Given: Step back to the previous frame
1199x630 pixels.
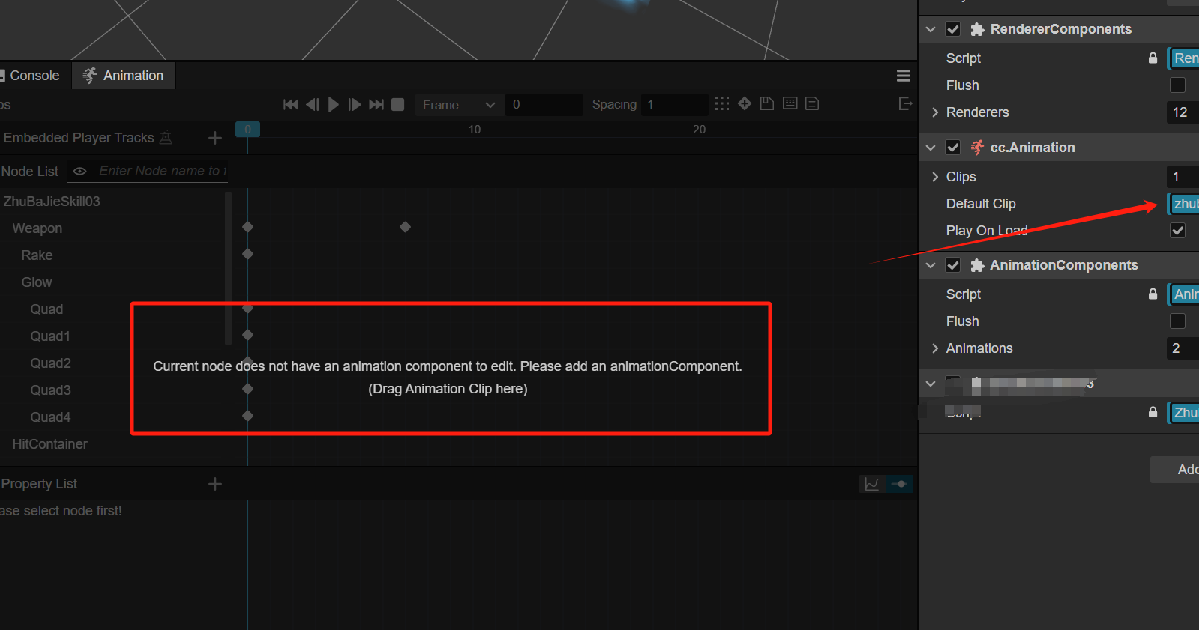Looking at the screenshot, I should pos(313,105).
